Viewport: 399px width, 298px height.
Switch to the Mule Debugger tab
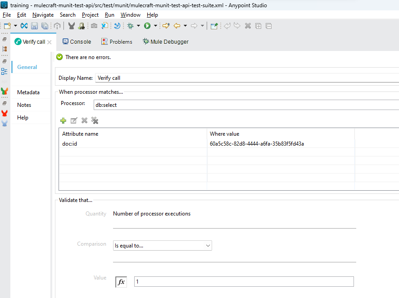[x=165, y=42]
